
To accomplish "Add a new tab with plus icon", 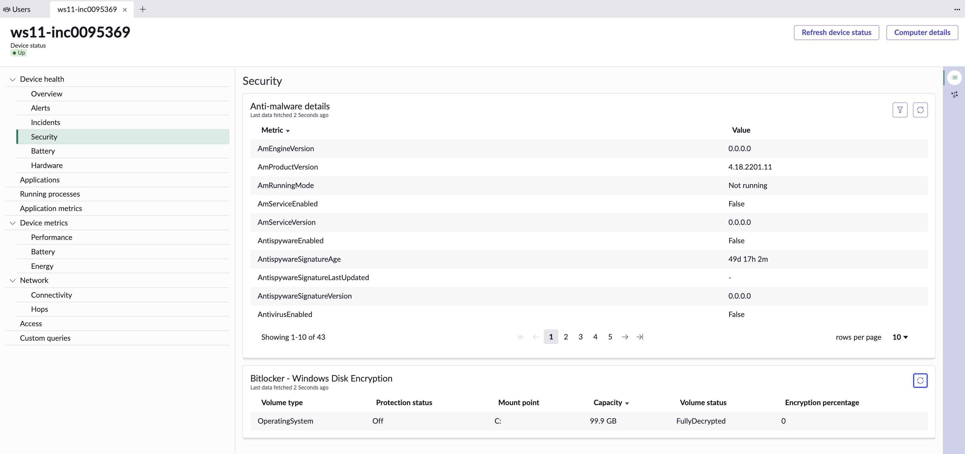I will coord(142,9).
